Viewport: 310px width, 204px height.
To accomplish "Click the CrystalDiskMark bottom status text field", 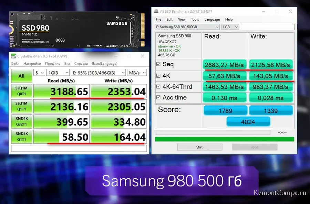I will pyautogui.click(x=79, y=148).
